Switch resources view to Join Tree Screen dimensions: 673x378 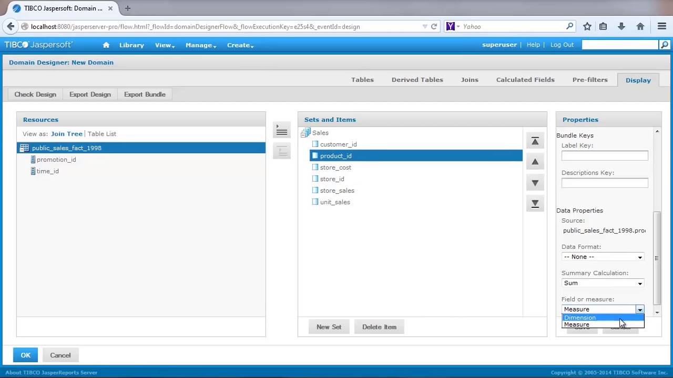point(67,134)
